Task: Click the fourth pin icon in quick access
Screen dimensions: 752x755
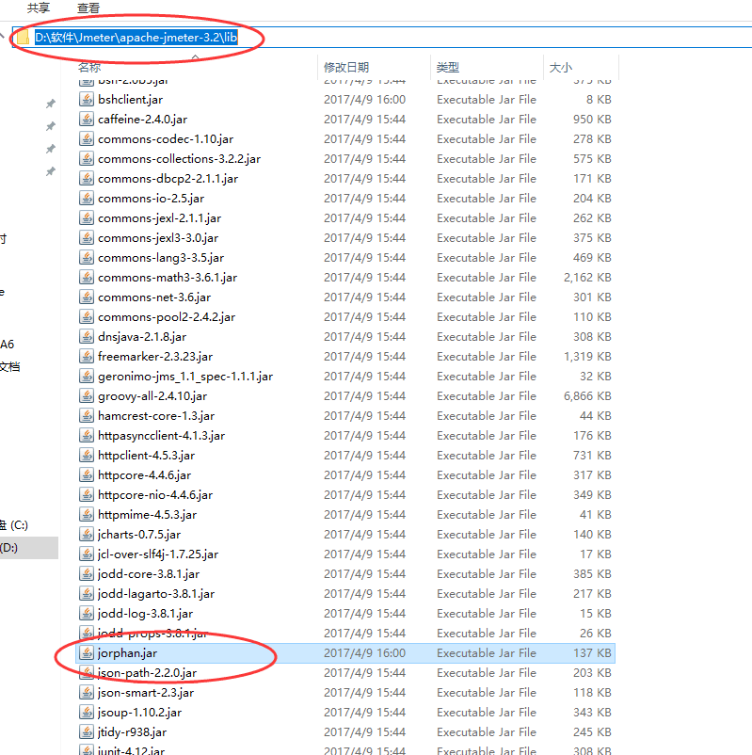Action: pyautogui.click(x=51, y=171)
